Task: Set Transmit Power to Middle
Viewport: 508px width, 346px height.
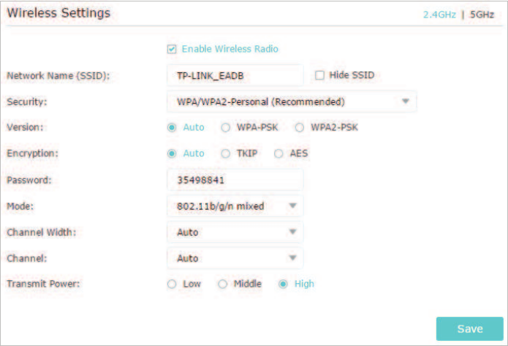Action: coord(222,284)
